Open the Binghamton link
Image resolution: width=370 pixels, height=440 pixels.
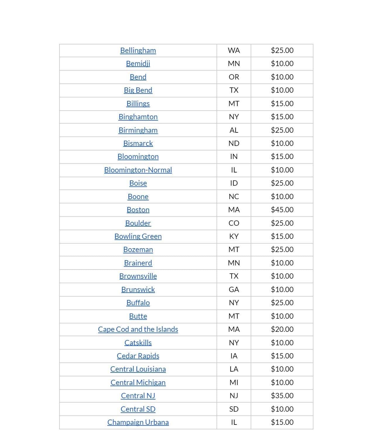click(138, 117)
